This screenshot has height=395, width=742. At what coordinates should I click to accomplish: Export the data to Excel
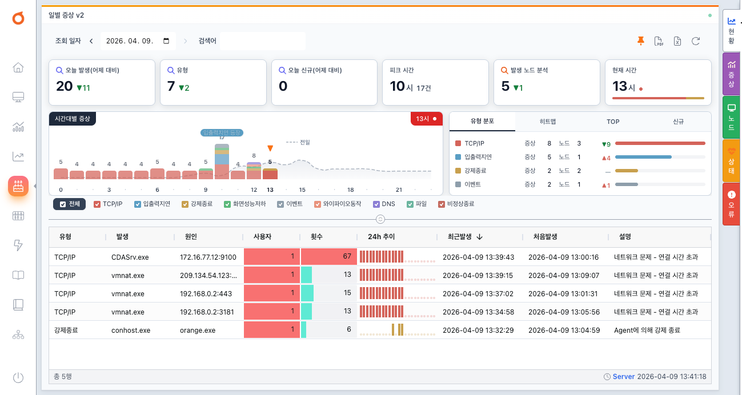click(677, 41)
